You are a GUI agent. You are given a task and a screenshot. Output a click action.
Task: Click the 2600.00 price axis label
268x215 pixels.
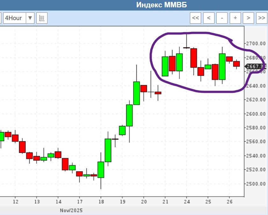256,114
